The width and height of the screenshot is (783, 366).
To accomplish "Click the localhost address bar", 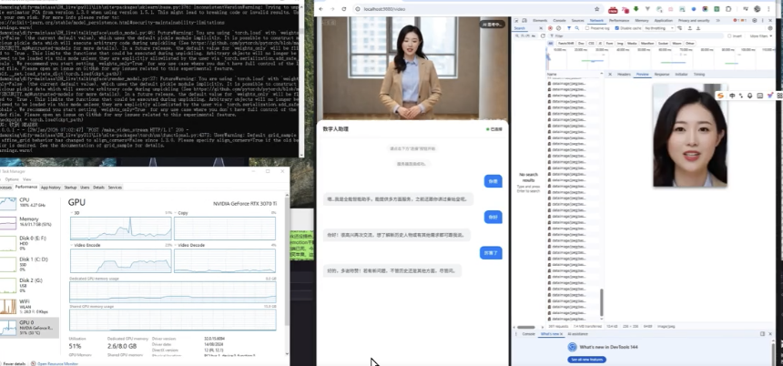I will (477, 9).
